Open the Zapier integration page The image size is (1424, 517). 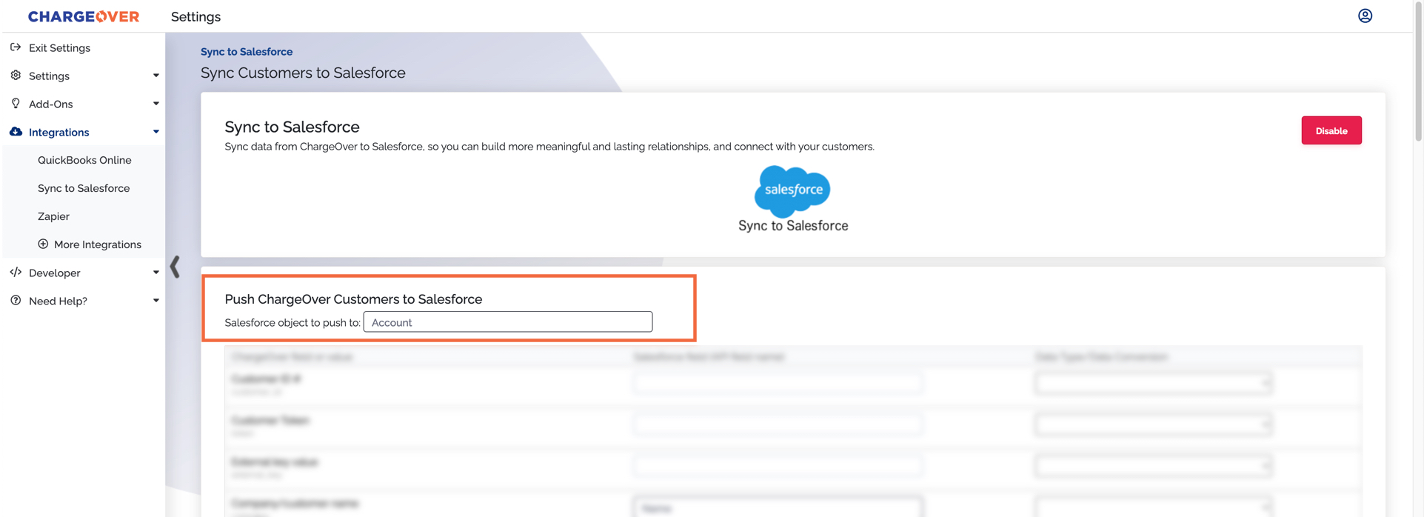click(53, 216)
